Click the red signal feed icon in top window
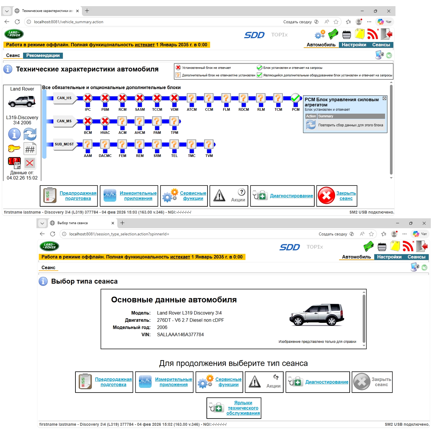Screen dimensions: 433x433 [x=373, y=34]
